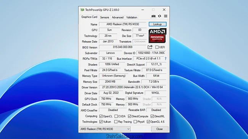Click Default Clock row Memory 900 MHz
Screen dimensions: 248x139
click(133, 104)
